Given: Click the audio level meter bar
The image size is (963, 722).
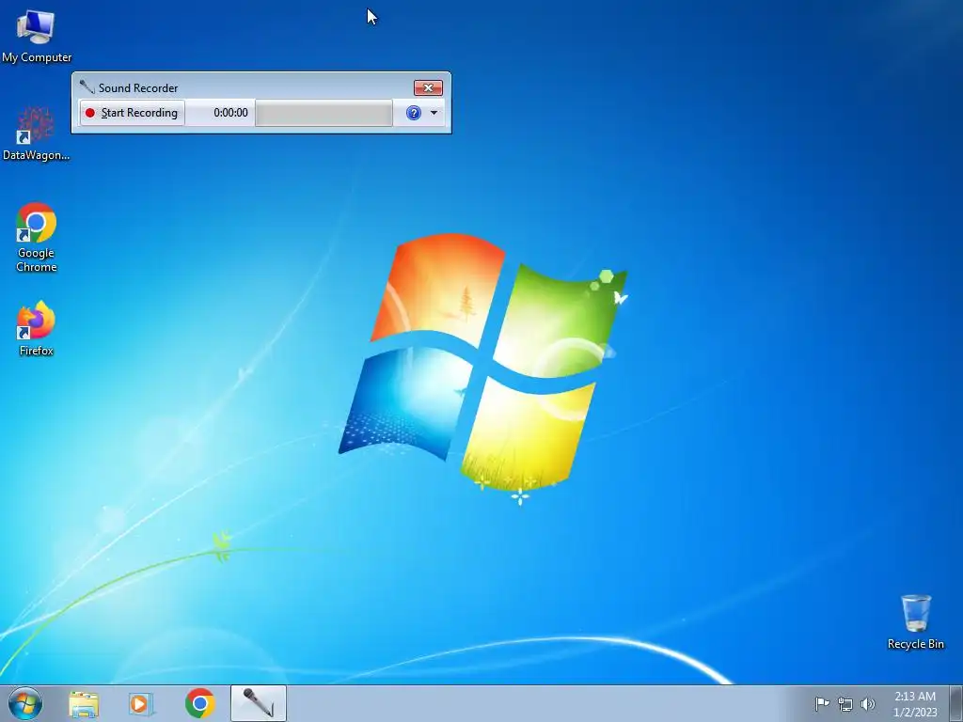Looking at the screenshot, I should 324,113.
